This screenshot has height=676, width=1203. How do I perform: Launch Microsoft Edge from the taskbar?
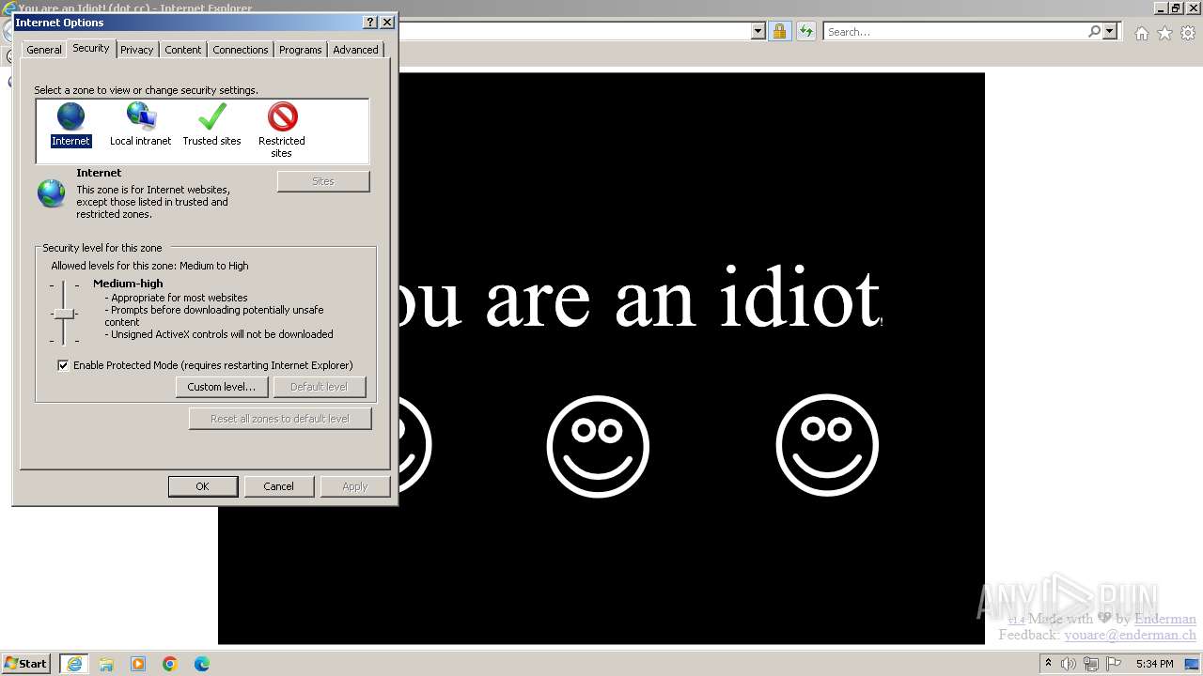[x=202, y=664]
